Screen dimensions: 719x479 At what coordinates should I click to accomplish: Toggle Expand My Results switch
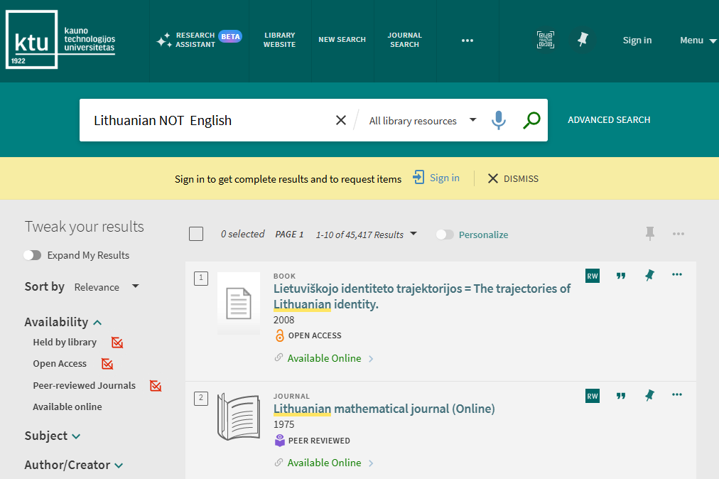pyautogui.click(x=33, y=255)
